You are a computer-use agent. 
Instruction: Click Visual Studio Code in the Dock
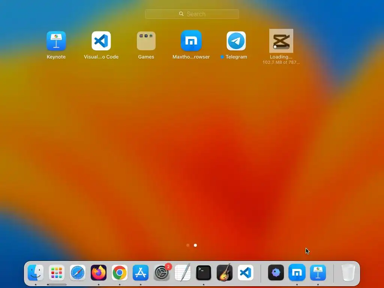point(246,273)
